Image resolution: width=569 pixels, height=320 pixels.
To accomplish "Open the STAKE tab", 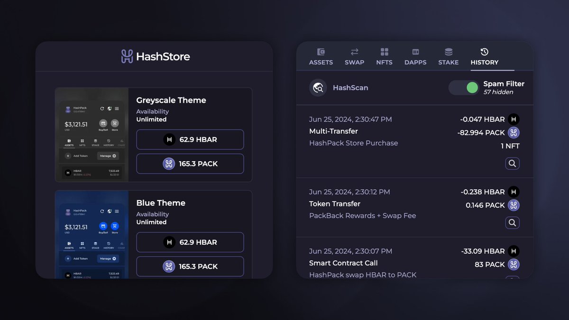I will pos(449,57).
